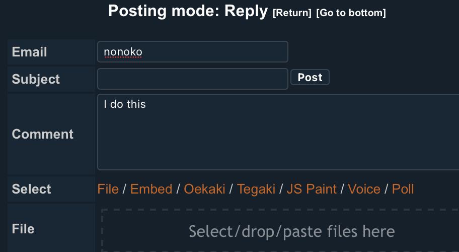Select the File upload option
The image size is (459, 252).
pyautogui.click(x=108, y=189)
